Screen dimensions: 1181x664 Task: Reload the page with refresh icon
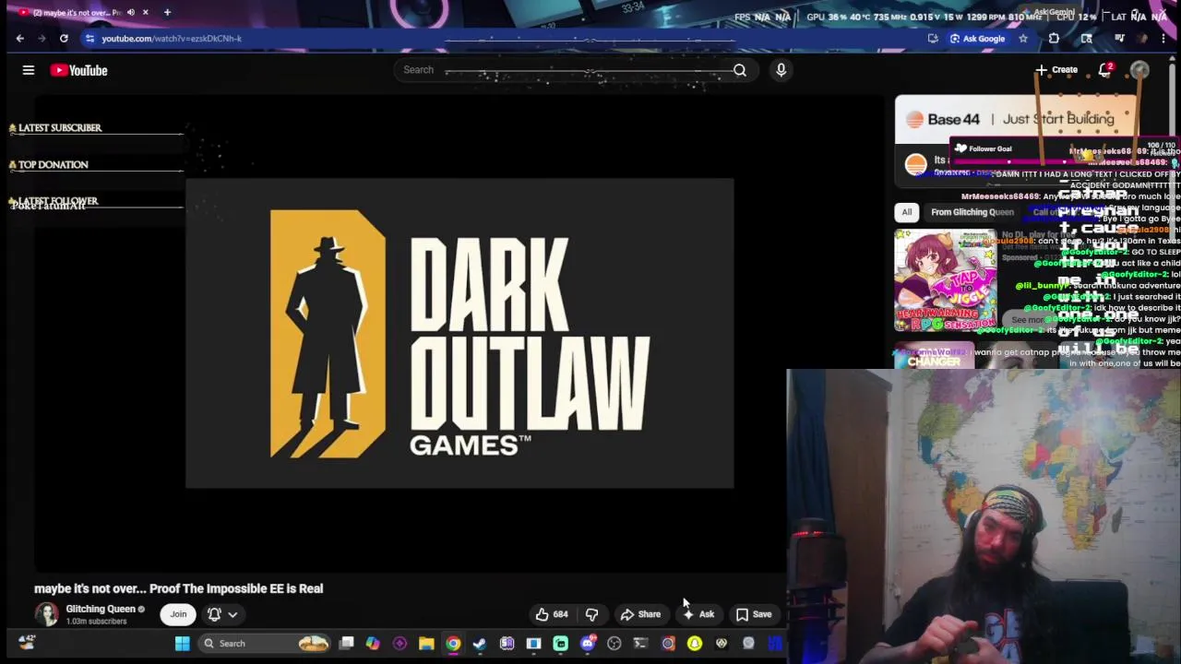tap(64, 38)
